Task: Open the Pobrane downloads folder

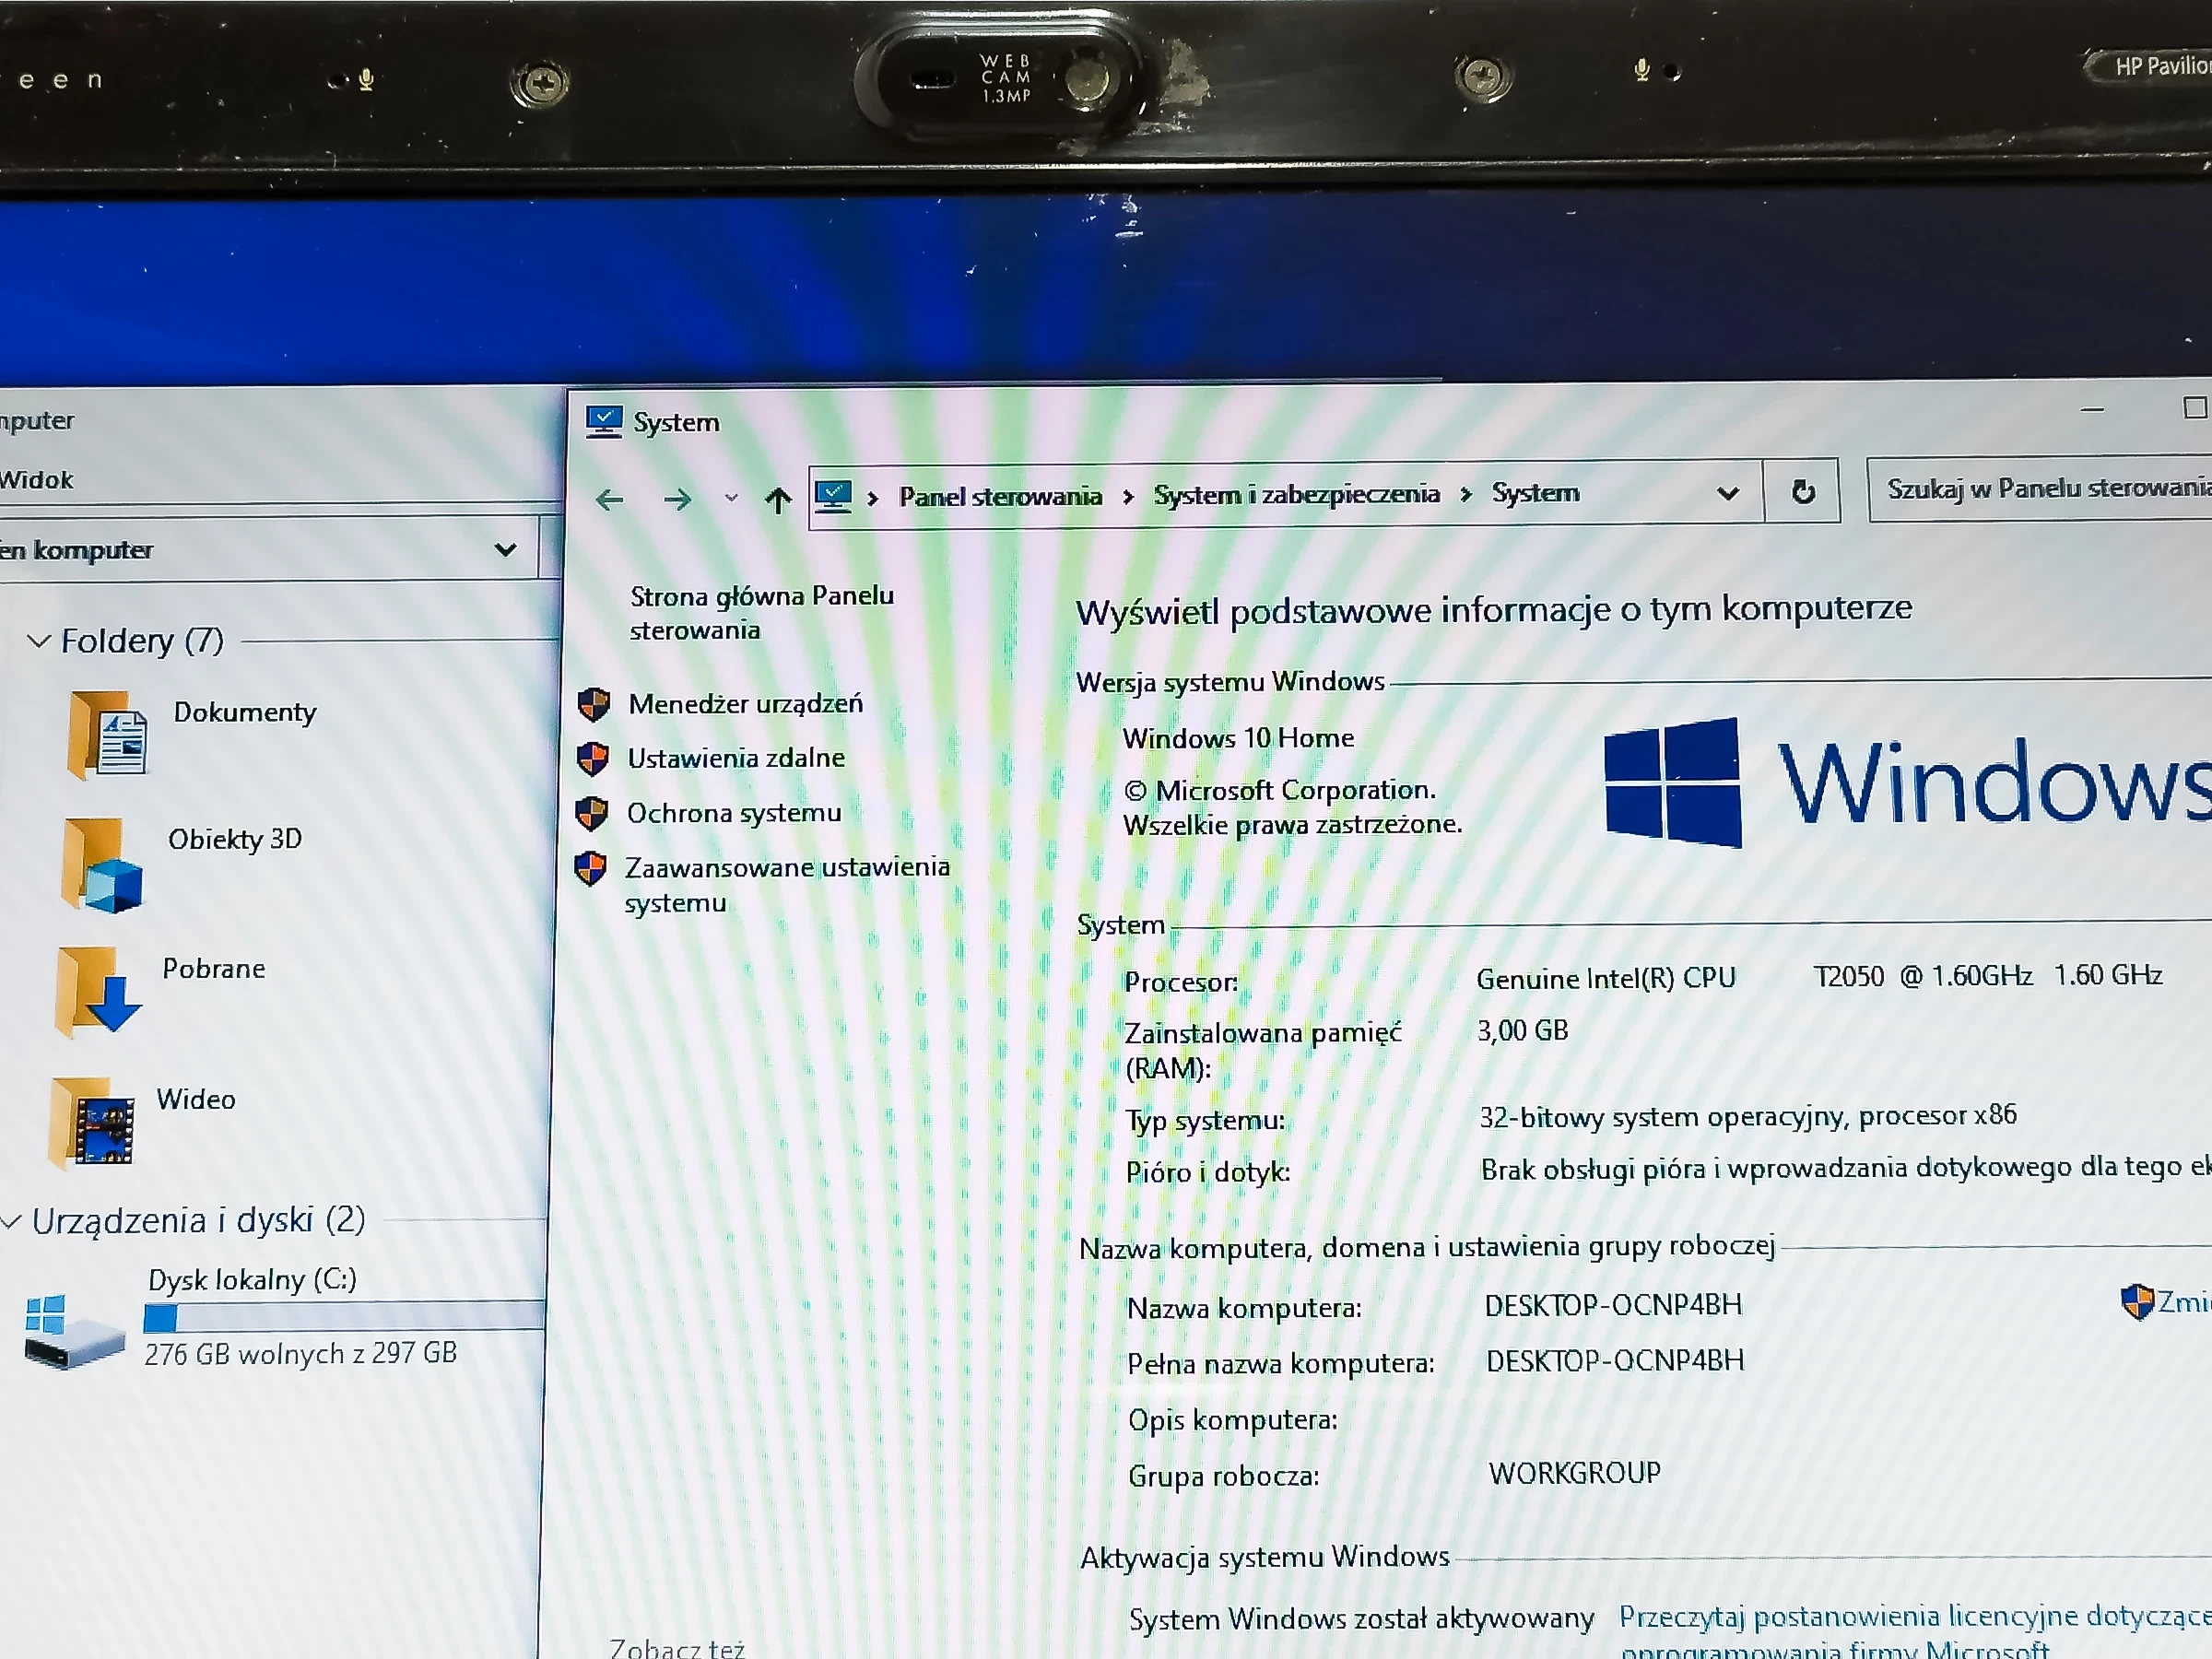Action: point(213,968)
